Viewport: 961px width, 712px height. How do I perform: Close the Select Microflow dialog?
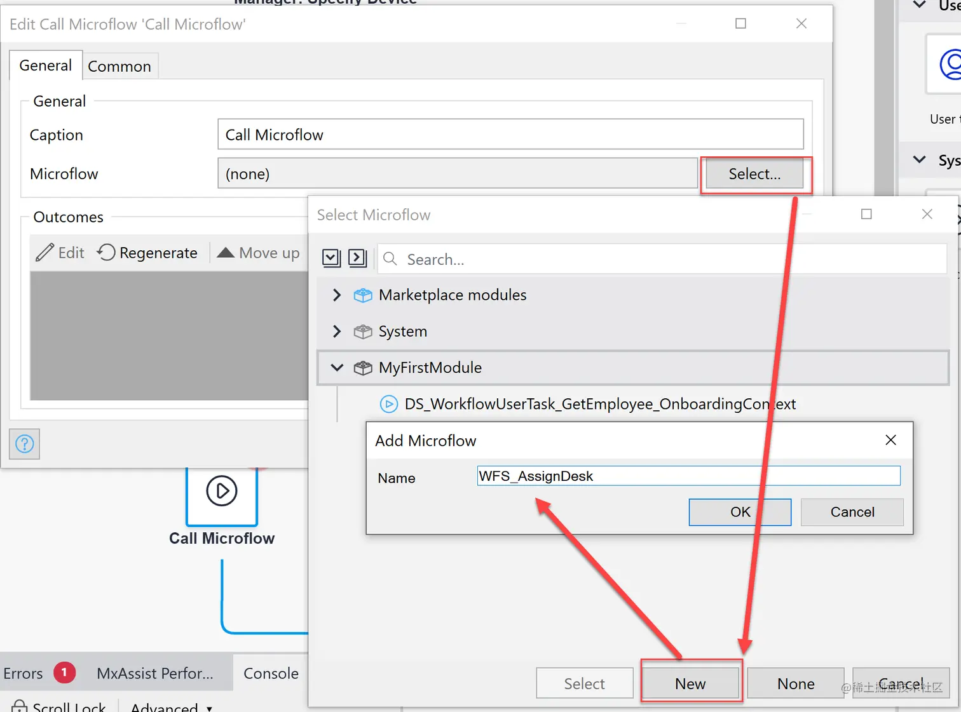(x=927, y=214)
